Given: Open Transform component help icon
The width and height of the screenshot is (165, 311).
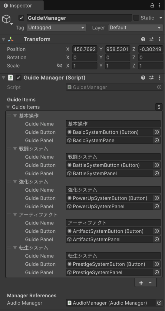Looking at the screenshot, I should point(143,39).
